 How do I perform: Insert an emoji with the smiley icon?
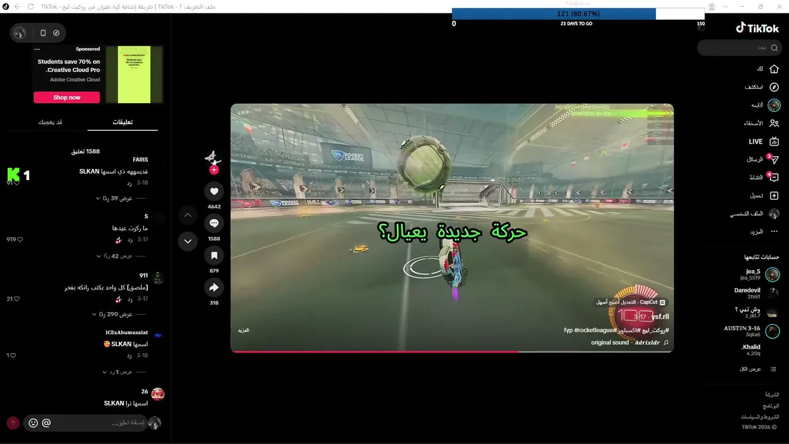pyautogui.click(x=33, y=423)
